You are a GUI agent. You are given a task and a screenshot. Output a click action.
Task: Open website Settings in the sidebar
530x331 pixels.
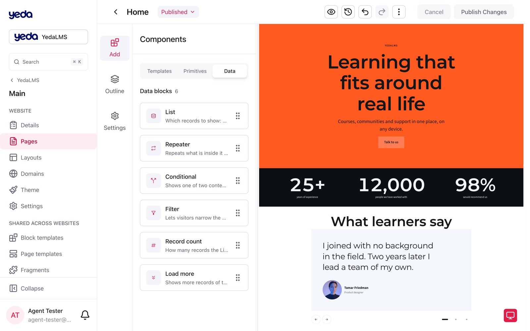tap(48, 206)
